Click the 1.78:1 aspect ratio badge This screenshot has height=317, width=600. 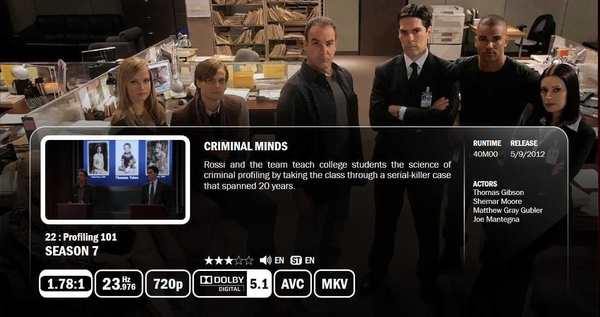(66, 284)
